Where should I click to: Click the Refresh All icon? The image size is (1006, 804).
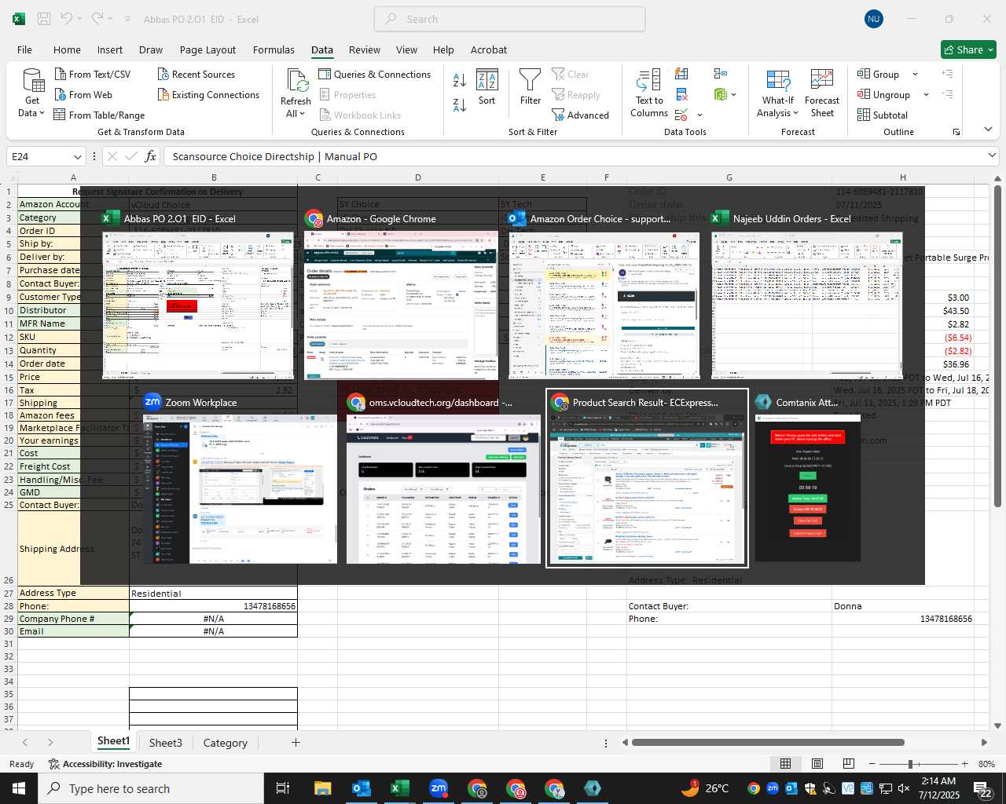tap(297, 80)
